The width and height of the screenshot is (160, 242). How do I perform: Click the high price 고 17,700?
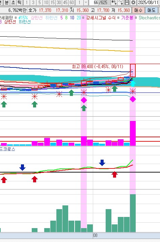point(100,11)
